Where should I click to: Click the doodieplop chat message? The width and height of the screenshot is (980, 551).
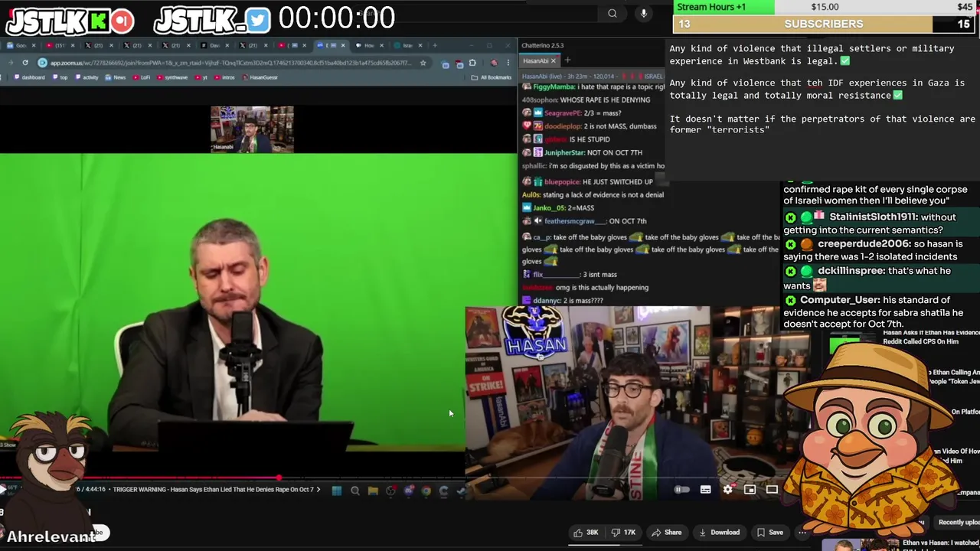tap(589, 126)
